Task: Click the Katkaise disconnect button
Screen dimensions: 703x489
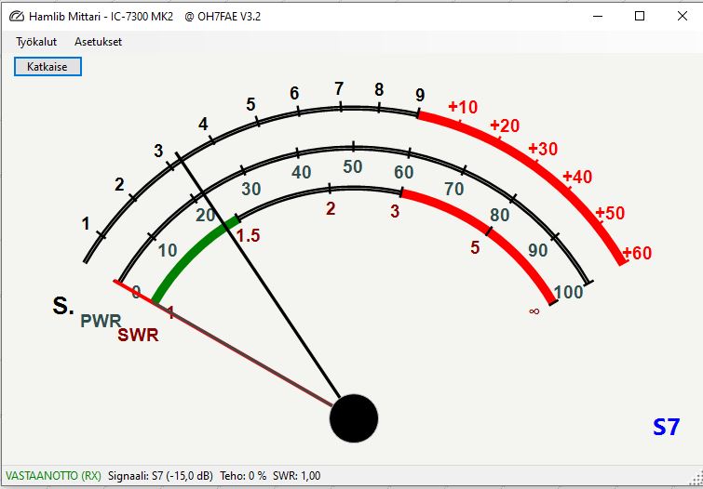Action: [47, 67]
